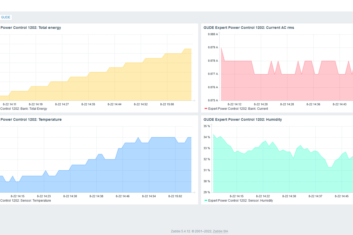Click the Temperature graph title
The width and height of the screenshot is (353, 235).
(31, 119)
